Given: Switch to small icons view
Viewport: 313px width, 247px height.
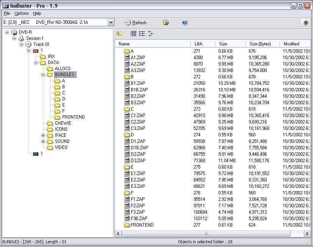Looking at the screenshot, I should [x=142, y=34].
